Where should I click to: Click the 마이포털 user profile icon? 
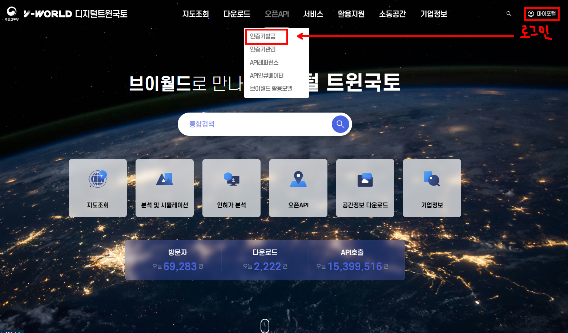click(531, 14)
